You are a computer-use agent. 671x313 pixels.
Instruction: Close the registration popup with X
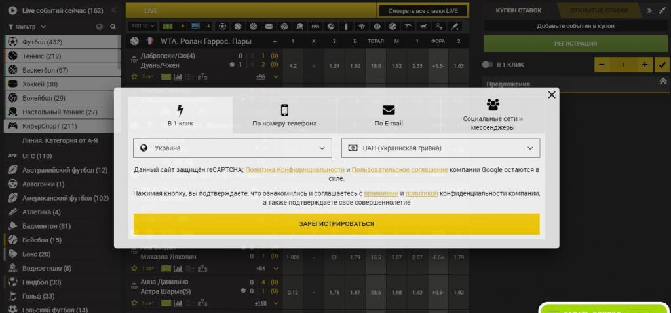click(552, 95)
